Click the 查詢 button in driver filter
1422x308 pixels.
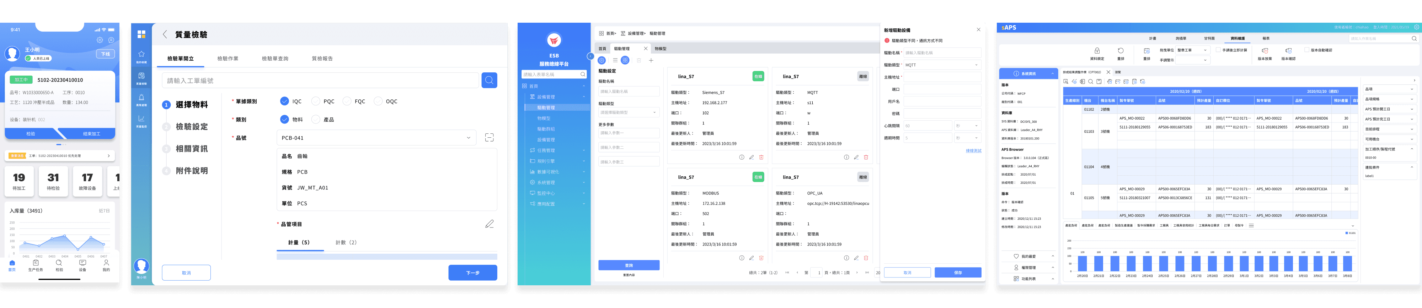pyautogui.click(x=629, y=265)
